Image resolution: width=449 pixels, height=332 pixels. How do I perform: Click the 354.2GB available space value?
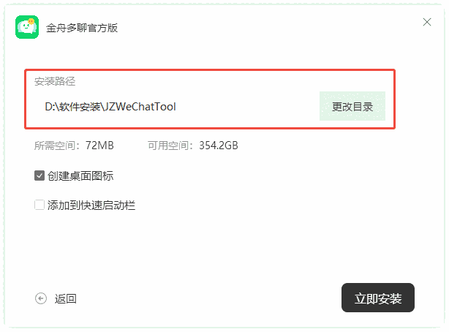coord(219,146)
